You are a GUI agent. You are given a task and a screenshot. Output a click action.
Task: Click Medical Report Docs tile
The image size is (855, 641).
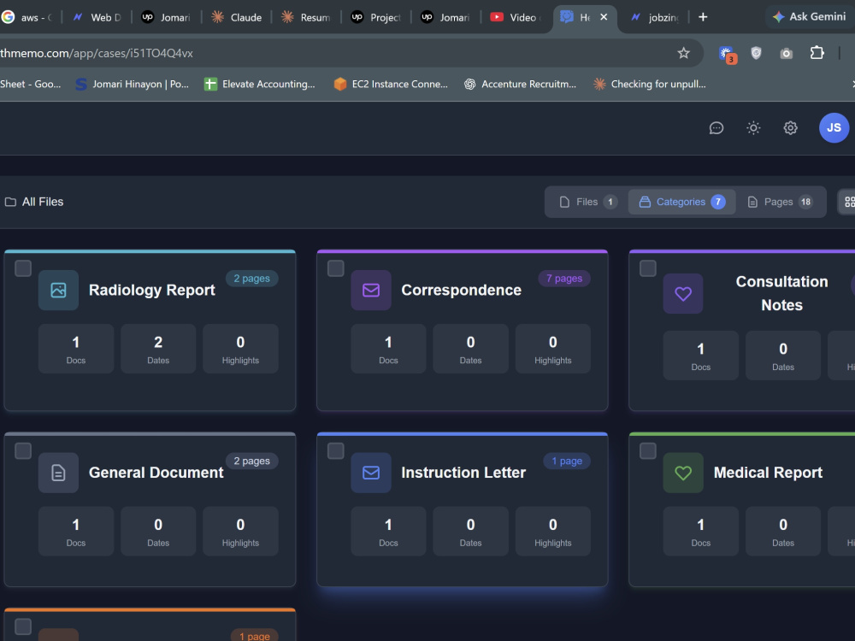point(701,532)
